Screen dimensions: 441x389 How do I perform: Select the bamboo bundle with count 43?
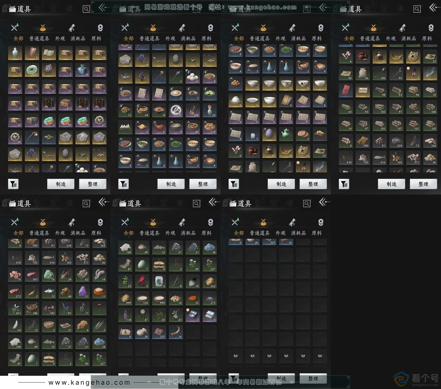tap(346, 107)
